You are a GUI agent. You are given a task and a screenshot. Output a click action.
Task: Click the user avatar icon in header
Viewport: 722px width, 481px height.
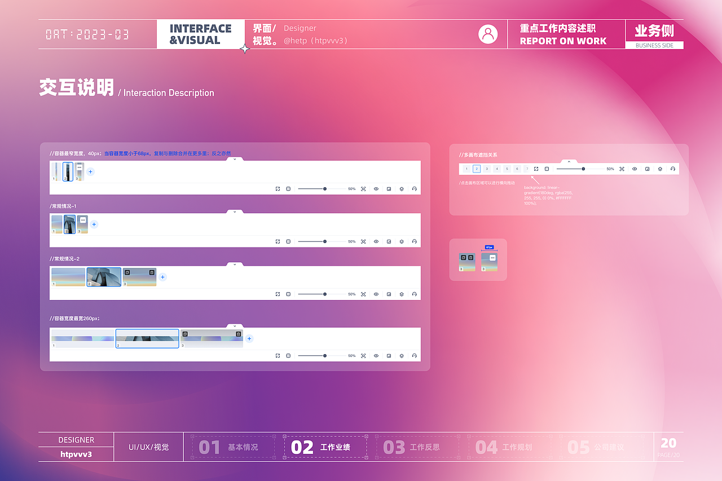[x=488, y=34]
